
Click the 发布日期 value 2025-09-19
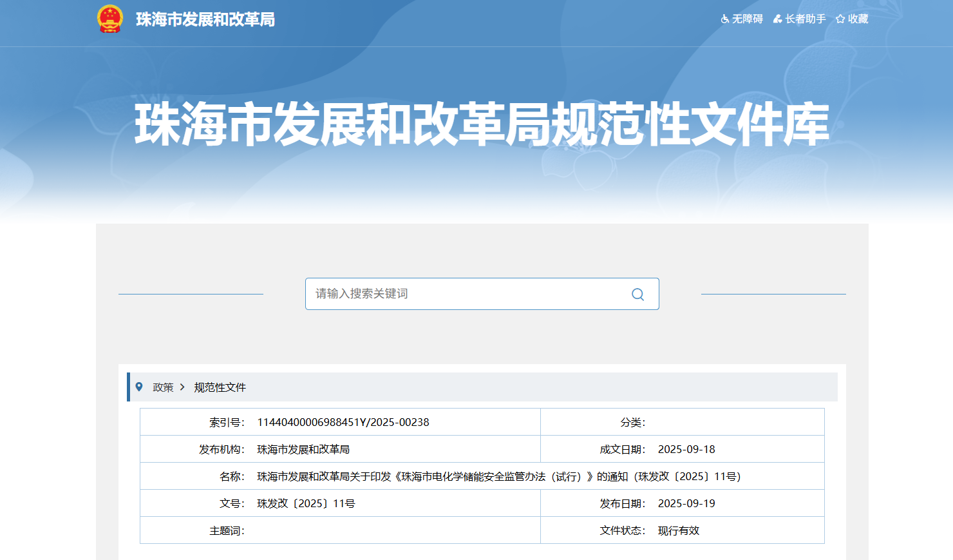coord(686,503)
